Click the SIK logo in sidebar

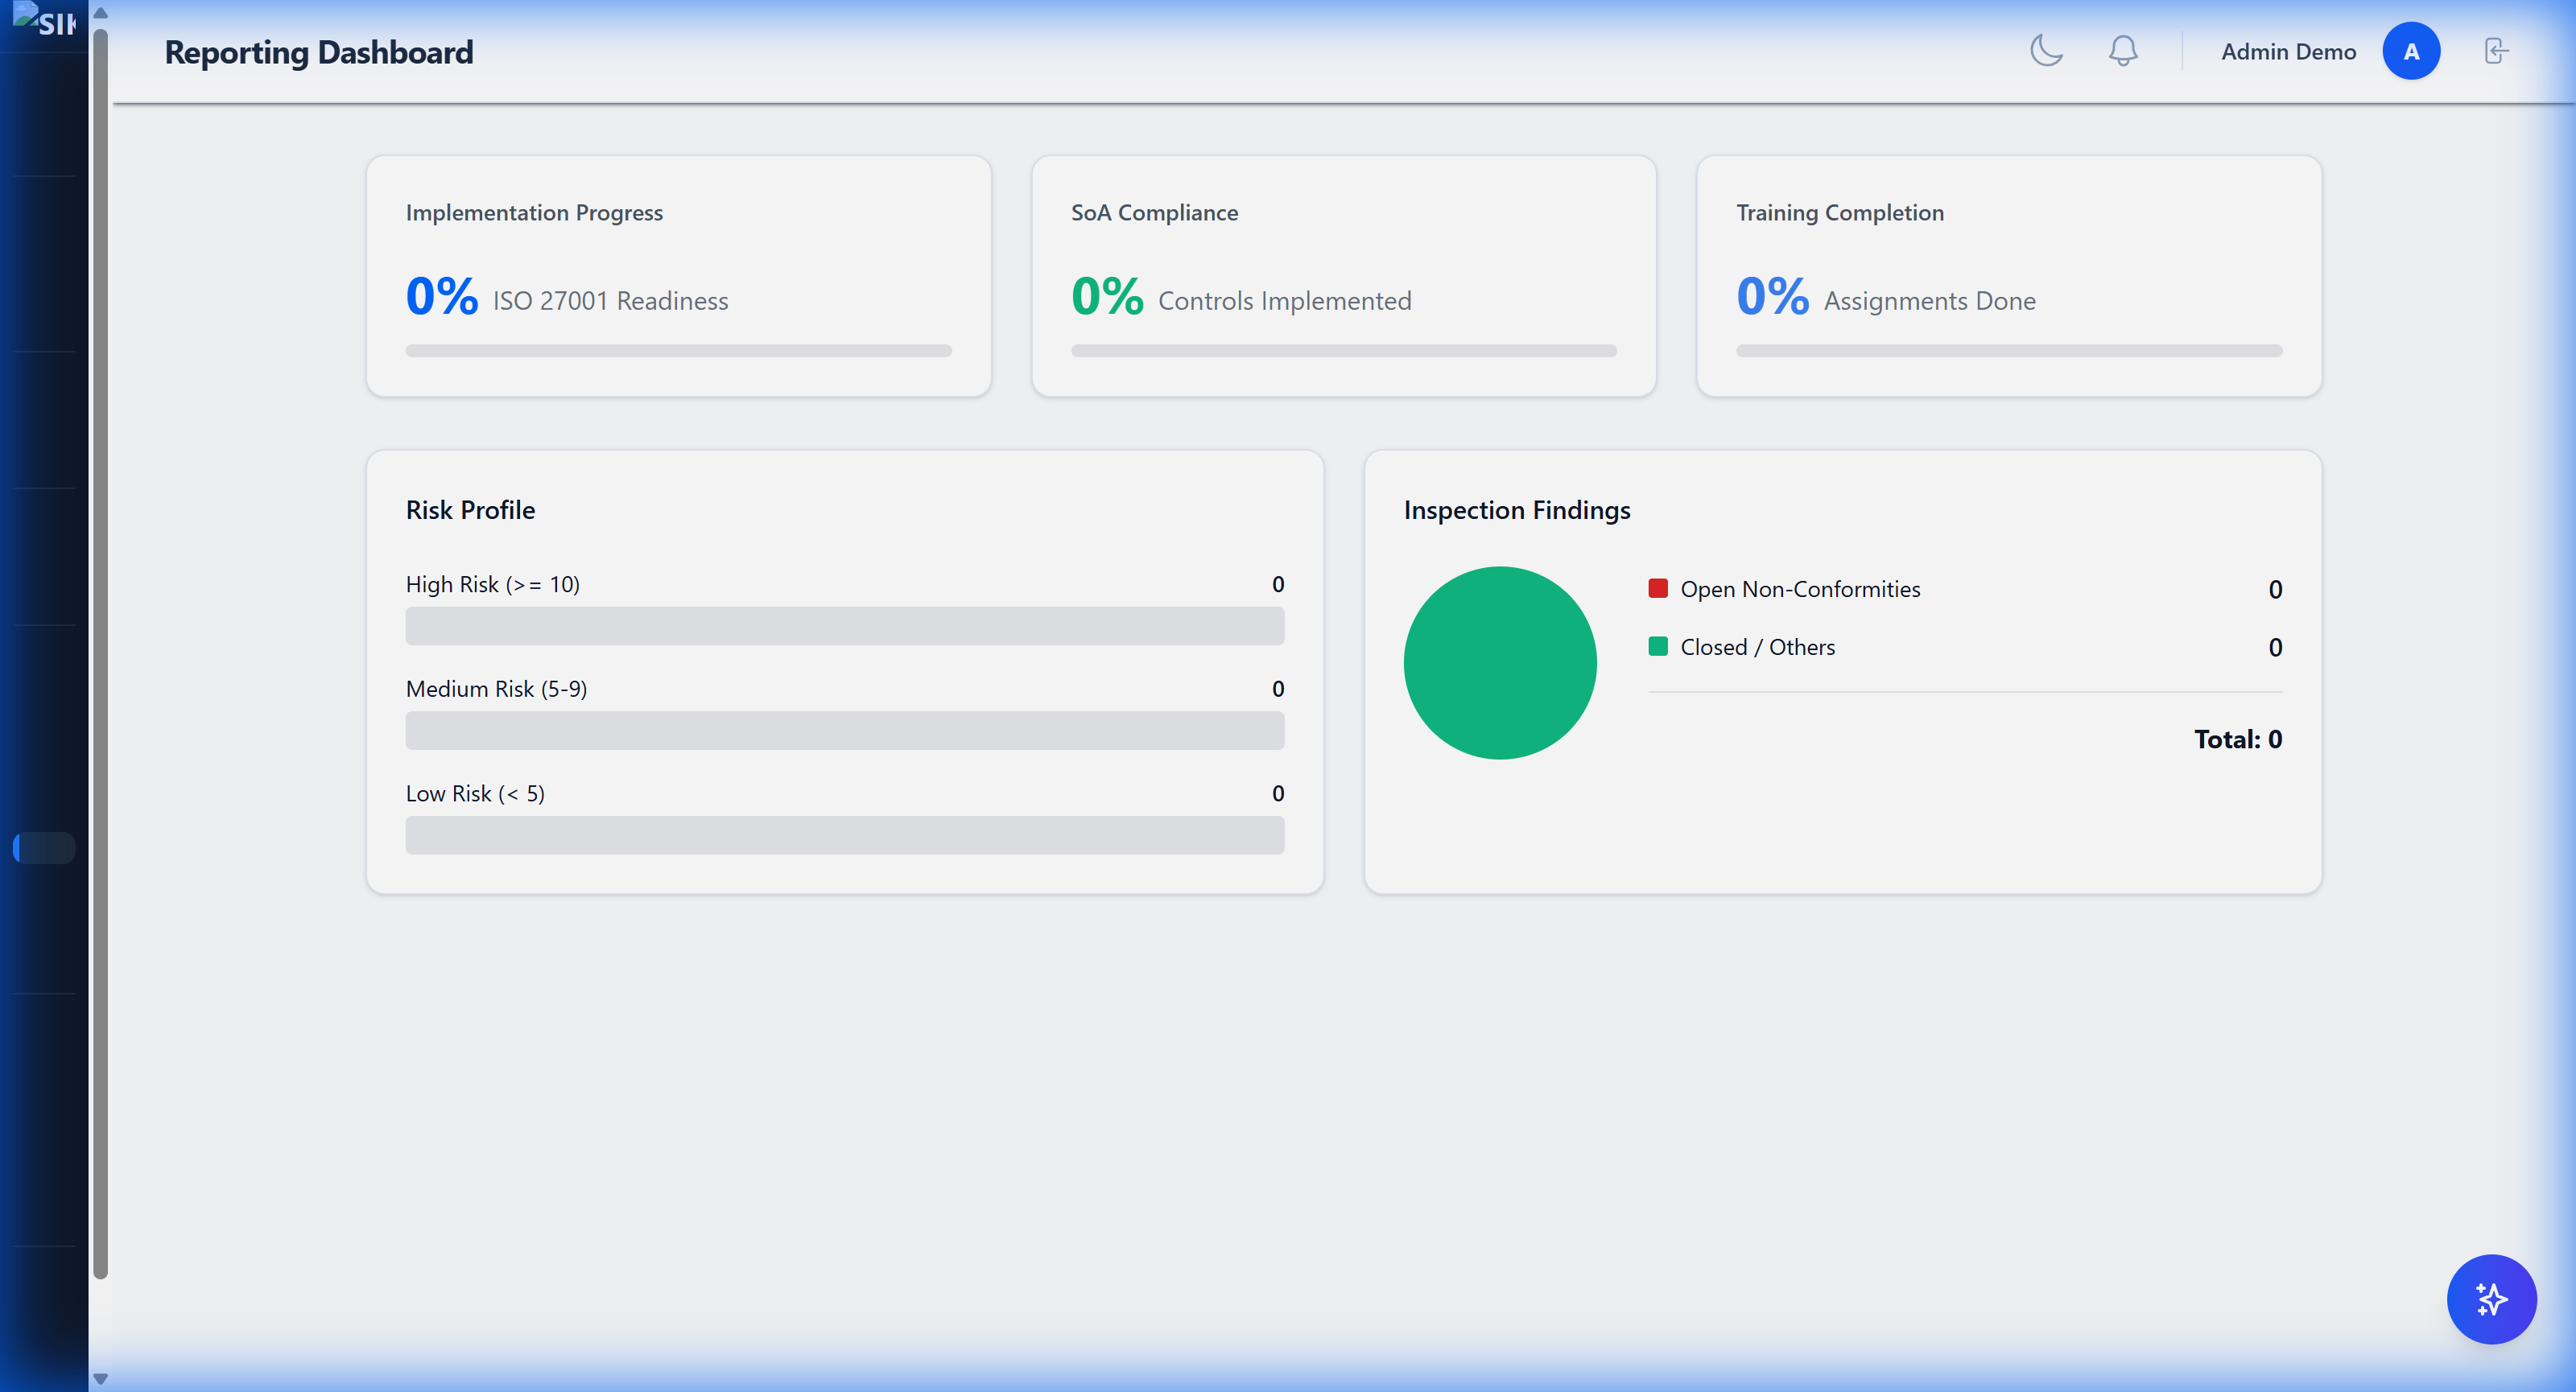(45, 20)
